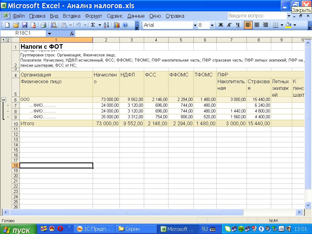Open the Arial font name dropdown
312x234 pixels.
(195, 26)
